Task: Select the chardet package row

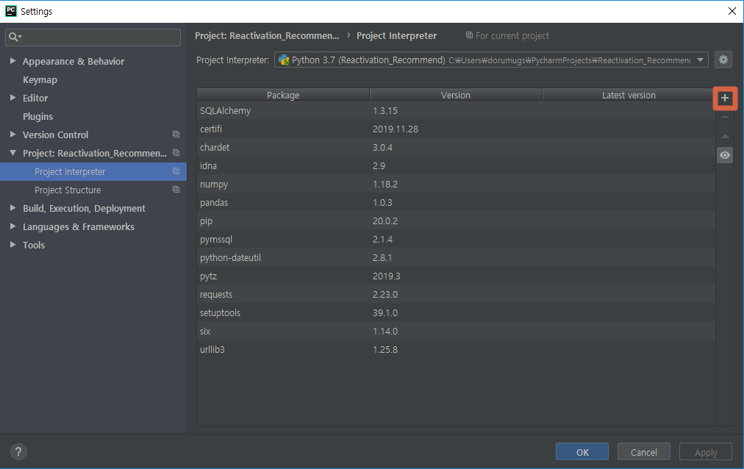Action: pos(456,148)
